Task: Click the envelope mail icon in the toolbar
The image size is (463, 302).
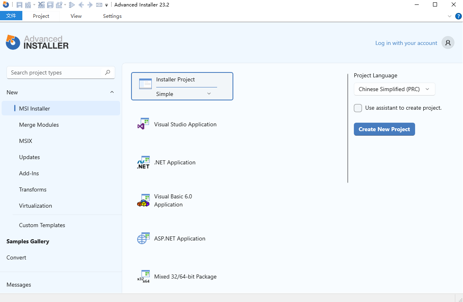Action: (x=99, y=5)
